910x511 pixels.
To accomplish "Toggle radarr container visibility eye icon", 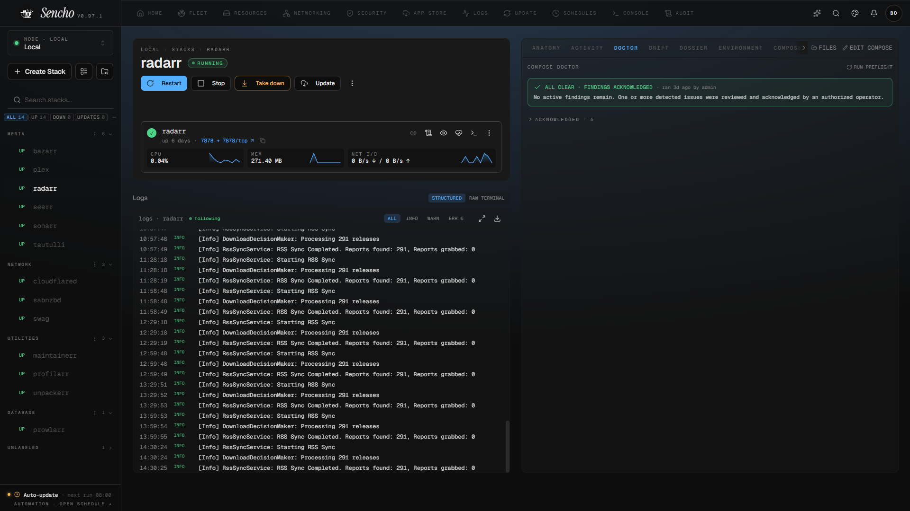I will tap(444, 133).
